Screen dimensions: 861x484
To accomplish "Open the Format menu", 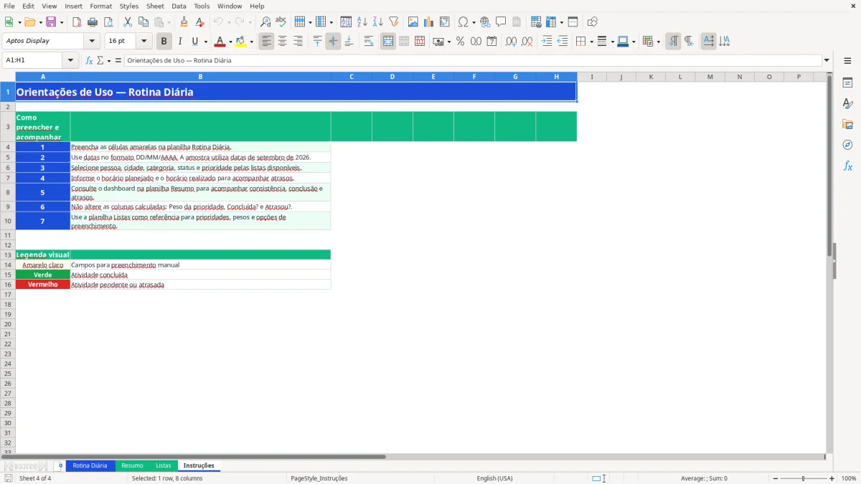I will point(100,6).
